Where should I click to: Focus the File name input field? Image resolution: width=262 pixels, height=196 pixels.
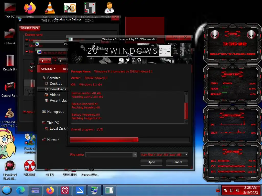pyautogui.click(x=110, y=155)
